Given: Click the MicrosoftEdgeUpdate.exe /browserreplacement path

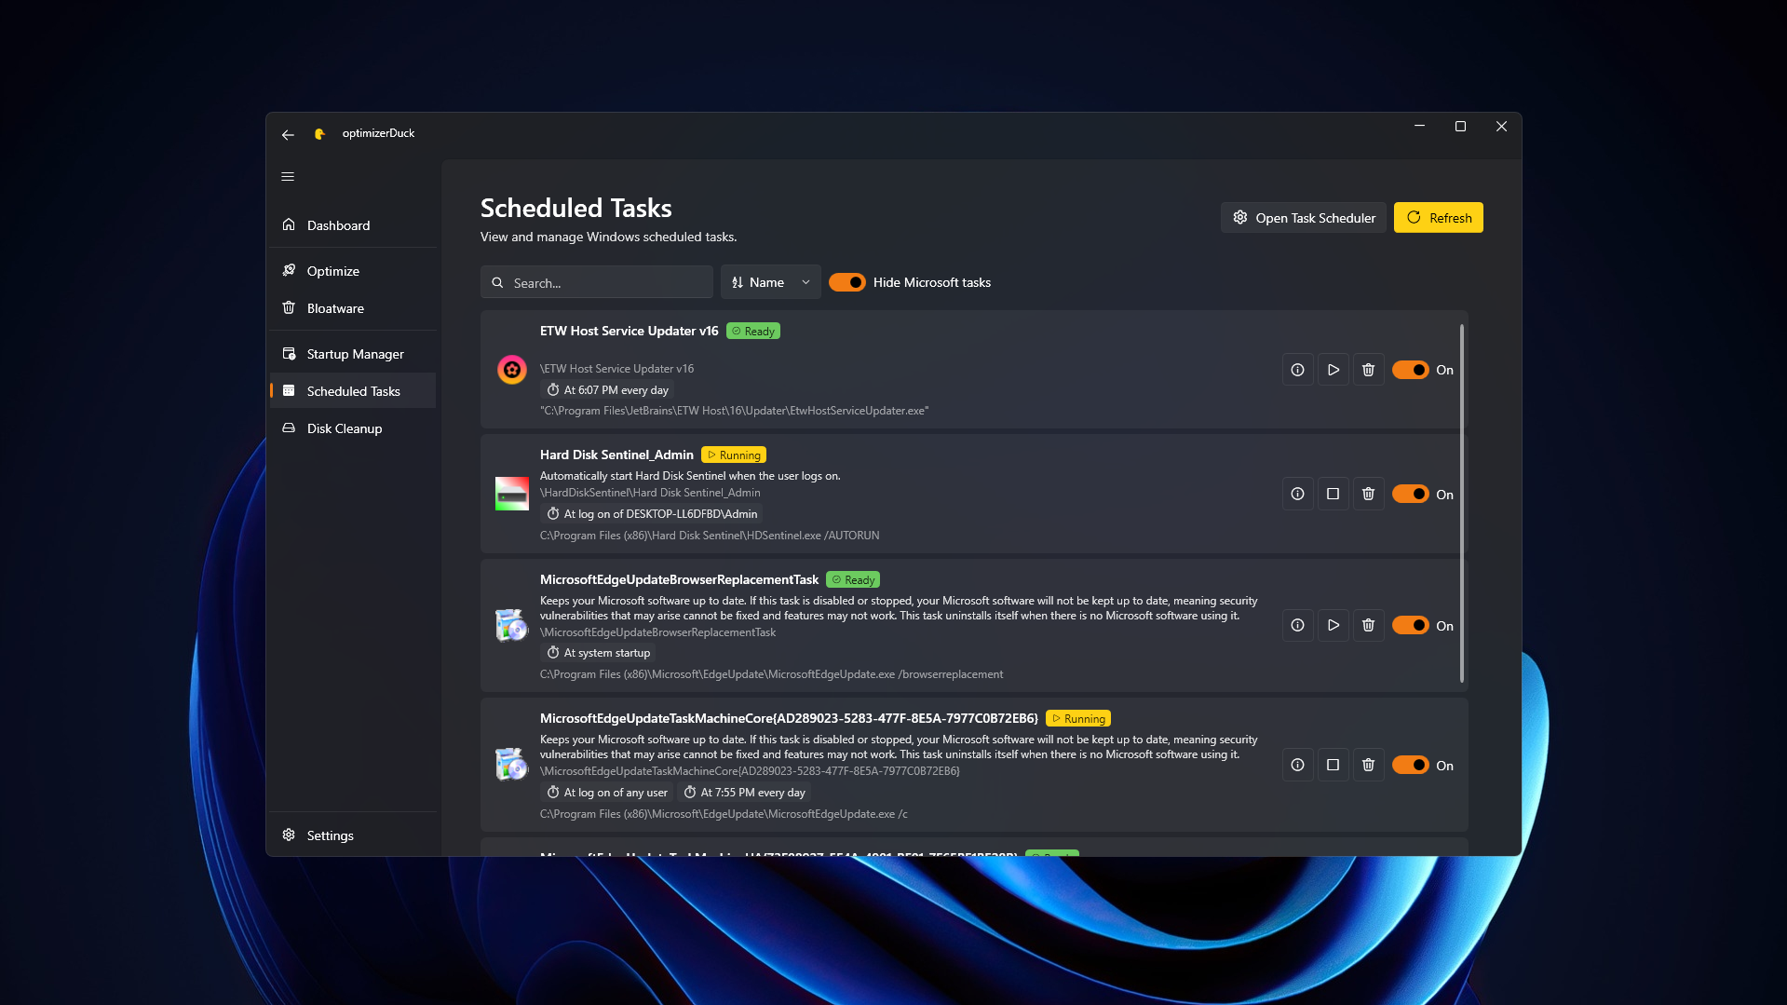Looking at the screenshot, I should [772, 674].
